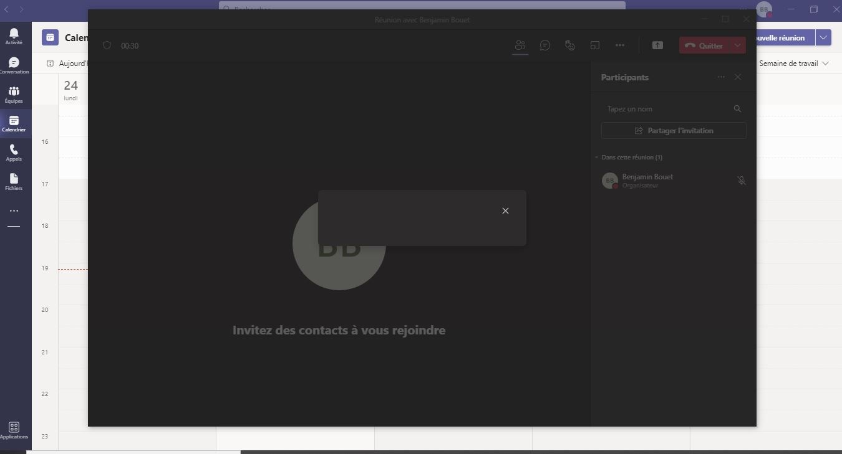842x454 pixels.
Task: Open breakout rooms icon in meeting toolbar
Action: pos(595,45)
